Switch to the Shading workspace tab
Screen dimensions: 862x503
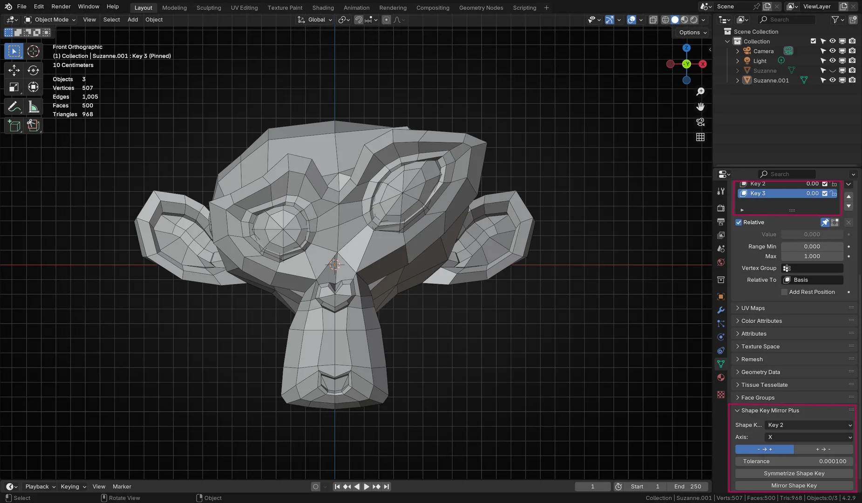coord(323,8)
